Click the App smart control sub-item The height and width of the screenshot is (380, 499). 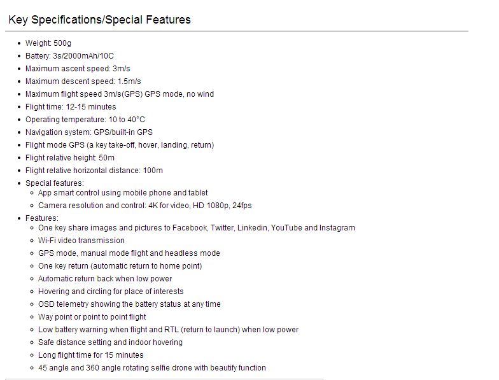tap(123, 193)
